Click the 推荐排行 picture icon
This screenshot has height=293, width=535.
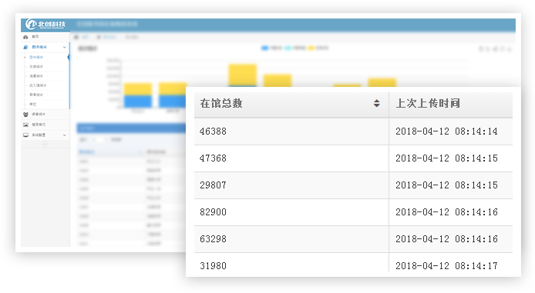tap(25, 125)
